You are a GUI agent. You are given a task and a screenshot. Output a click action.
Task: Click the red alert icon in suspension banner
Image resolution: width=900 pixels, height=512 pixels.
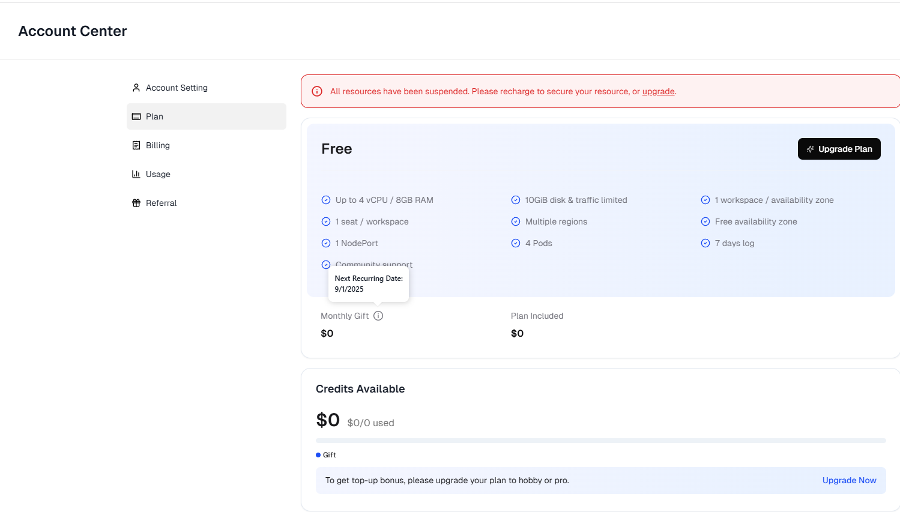[317, 91]
